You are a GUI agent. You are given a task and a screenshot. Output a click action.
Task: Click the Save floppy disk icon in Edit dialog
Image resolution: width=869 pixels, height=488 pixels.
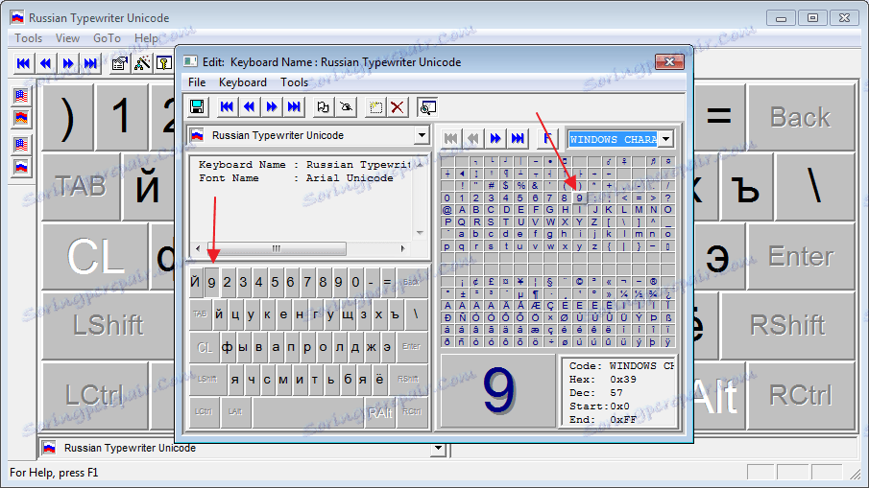pos(197,106)
